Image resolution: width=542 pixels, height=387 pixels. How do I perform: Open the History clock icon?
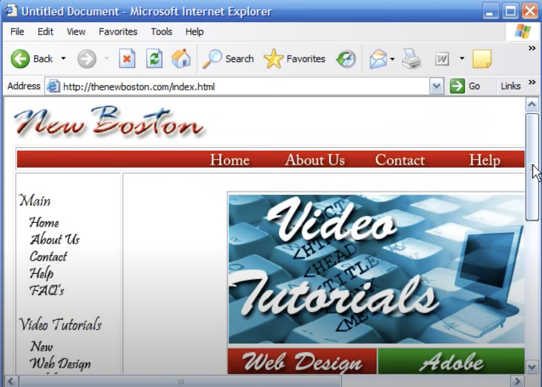(x=346, y=59)
